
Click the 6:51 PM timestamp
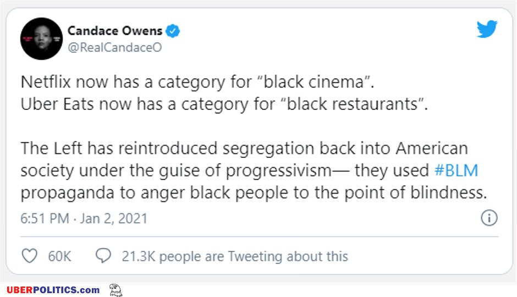(45, 218)
